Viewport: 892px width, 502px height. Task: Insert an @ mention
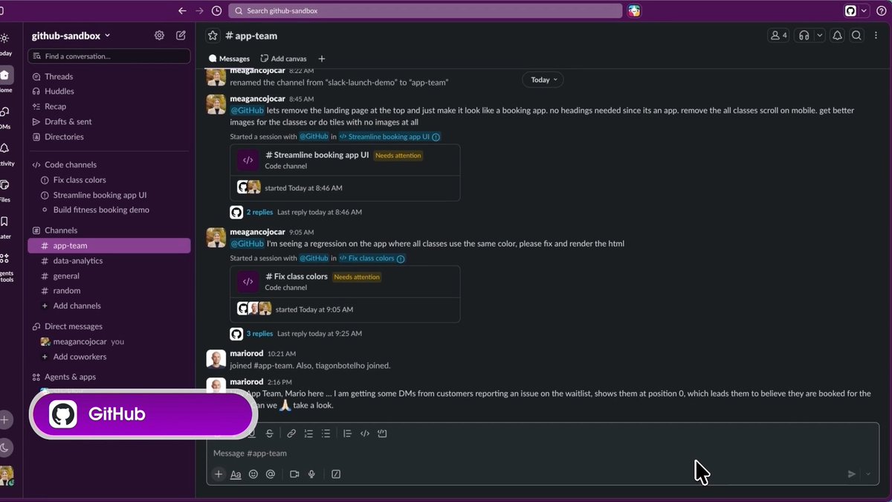[x=271, y=474]
